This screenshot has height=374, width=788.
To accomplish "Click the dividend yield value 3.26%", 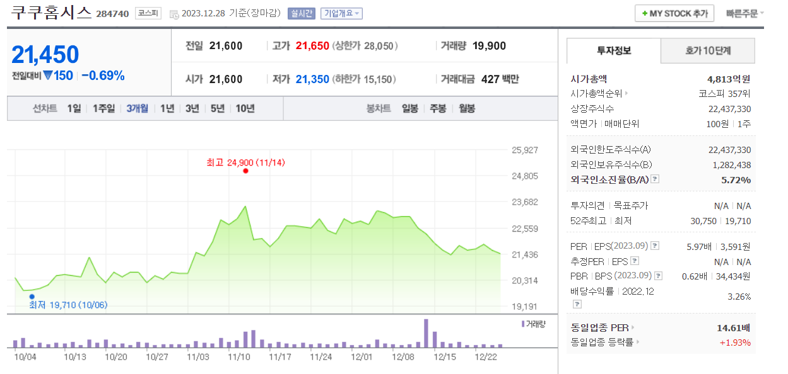I will (x=739, y=295).
